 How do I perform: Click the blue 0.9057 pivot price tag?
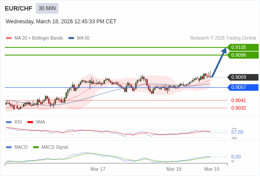[243, 87]
